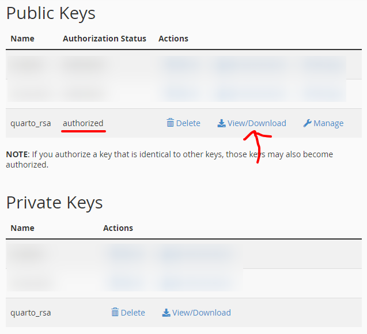Viewport: 367px width, 334px height.
Task: Click the trash icon for public quarto_rsa key
Action: click(170, 123)
